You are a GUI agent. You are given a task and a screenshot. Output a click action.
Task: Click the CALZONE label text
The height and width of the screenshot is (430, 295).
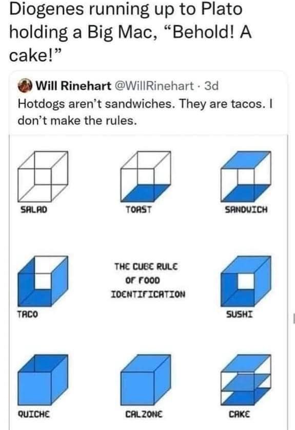coord(144,414)
